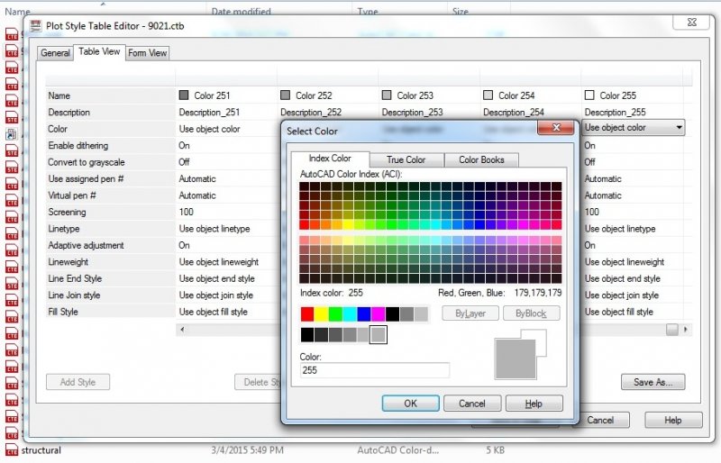Click the Color 253 swatch icon

pos(387,95)
